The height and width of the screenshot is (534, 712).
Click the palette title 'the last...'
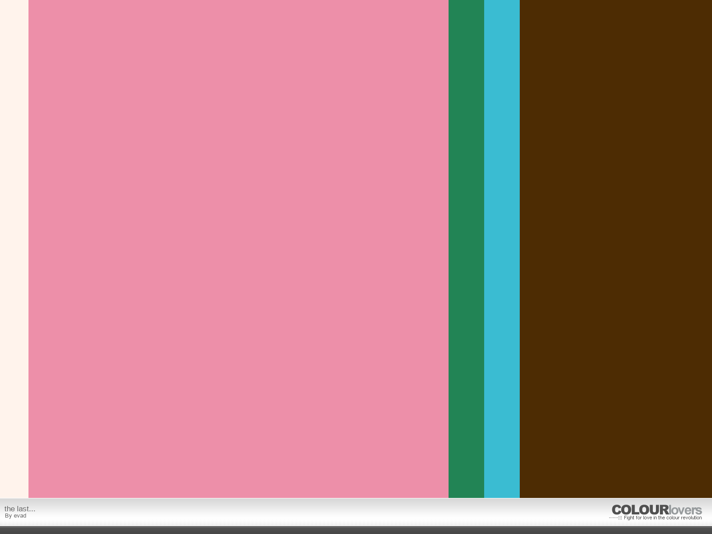[x=20, y=509]
